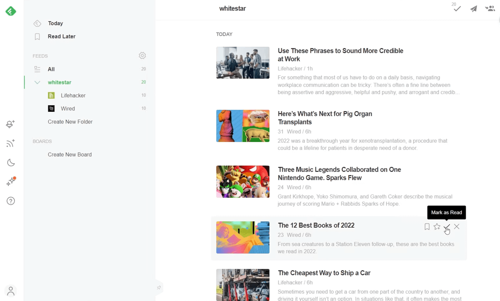The width and height of the screenshot is (500, 301).
Task: Open the help question mark icon
Action: point(11,201)
